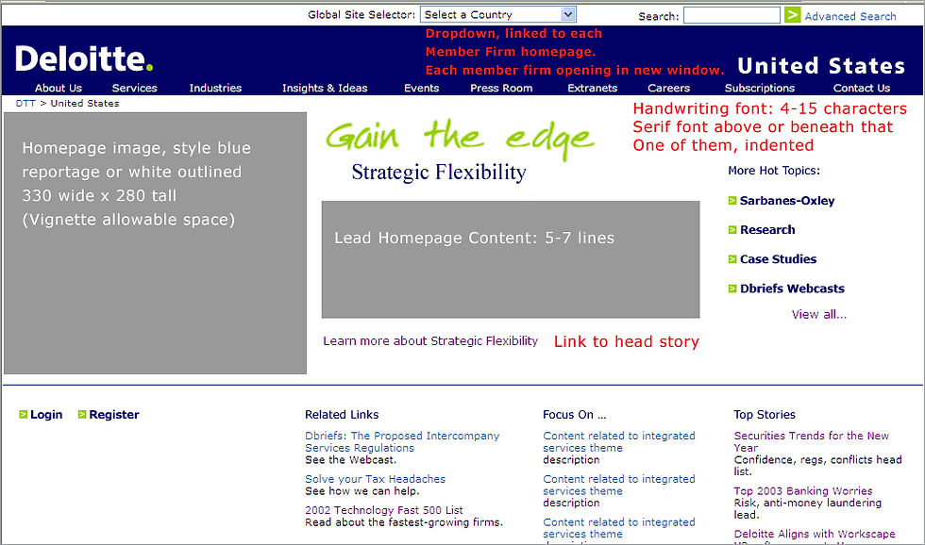This screenshot has height=545, width=925.
Task: Open Insights & Ideas in navigation
Action: [x=325, y=88]
